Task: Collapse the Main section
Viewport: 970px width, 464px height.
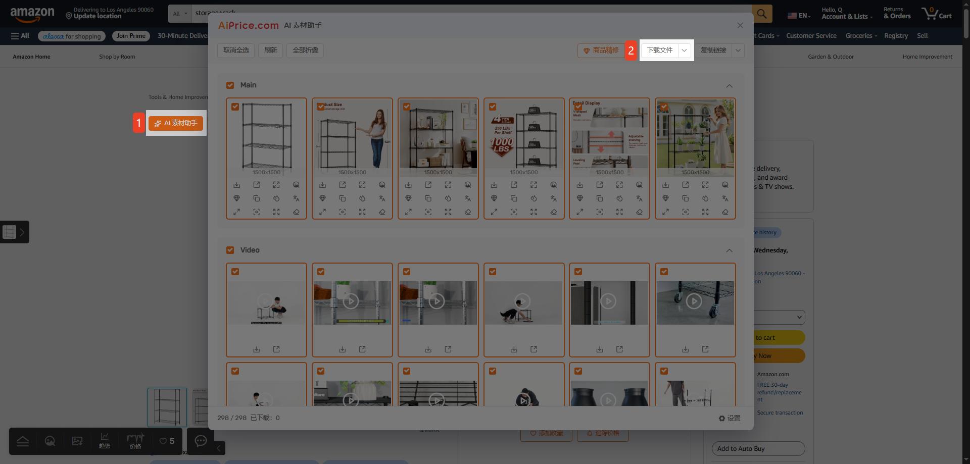Action: coord(730,86)
